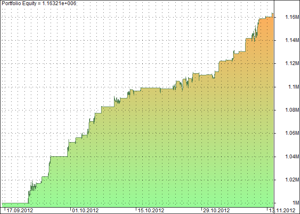Viewport: 300px width, 214px height.
Task: Select the 1M axis label
Action: pos(296,203)
